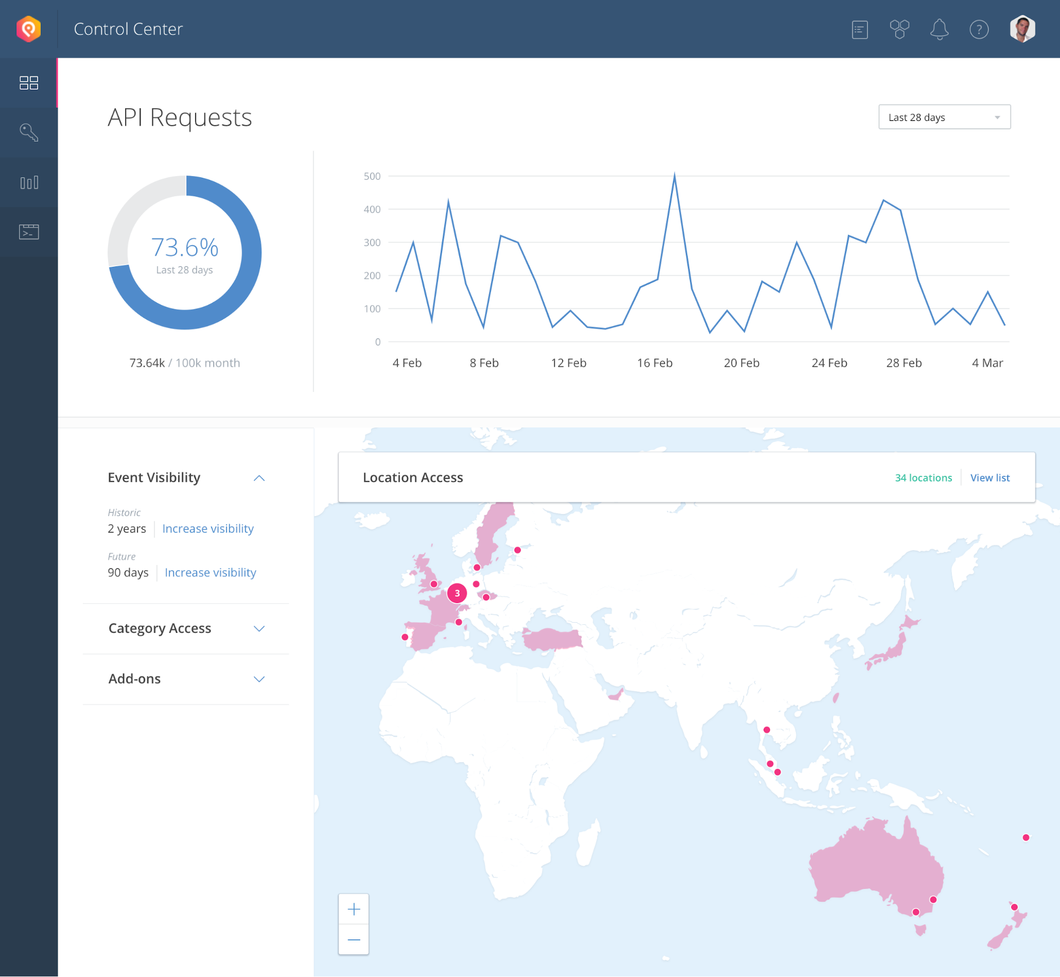Open the notifications bell icon

point(939,30)
